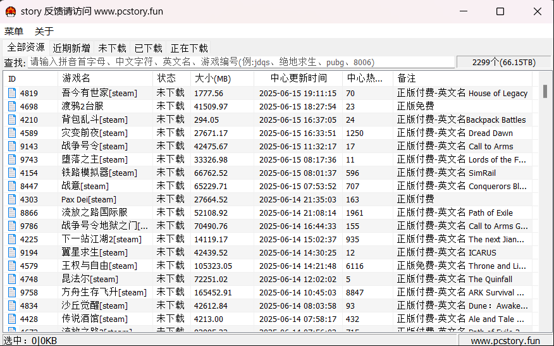Screen dimensions: 554x346
Task: Open the 菜单 menu
Action: point(14,31)
